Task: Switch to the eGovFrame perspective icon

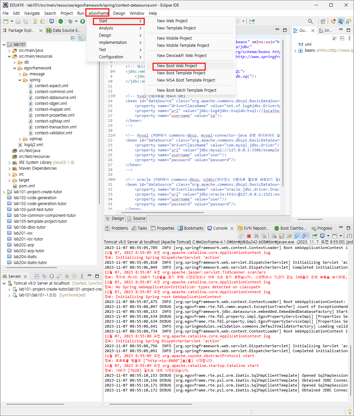Action: pos(341,21)
